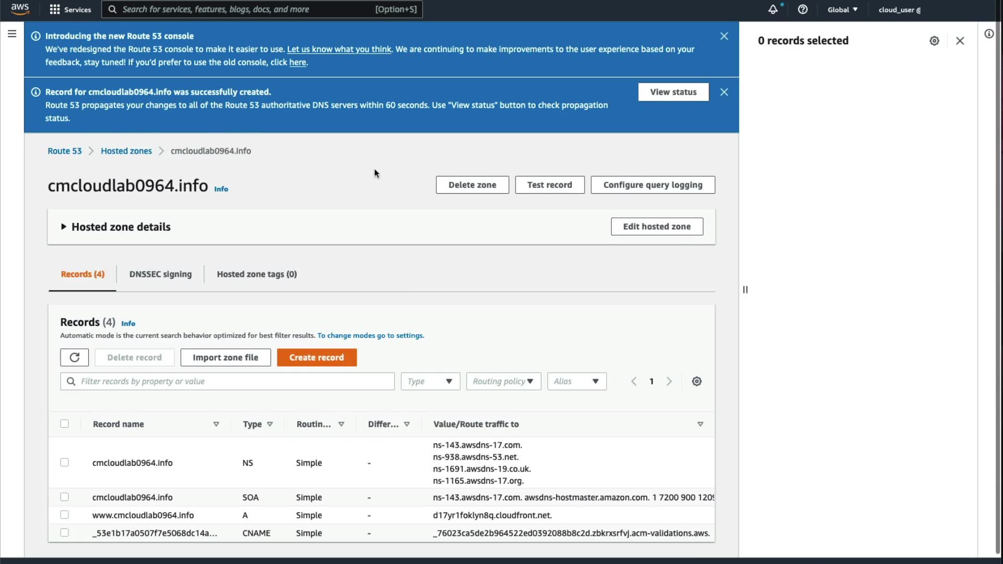The image size is (1003, 564).
Task: Open the help question mark icon
Action: (x=803, y=9)
